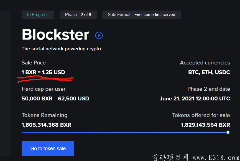Click the Accepted currencies label
Screen dimensions: 240x161
tap(205, 63)
